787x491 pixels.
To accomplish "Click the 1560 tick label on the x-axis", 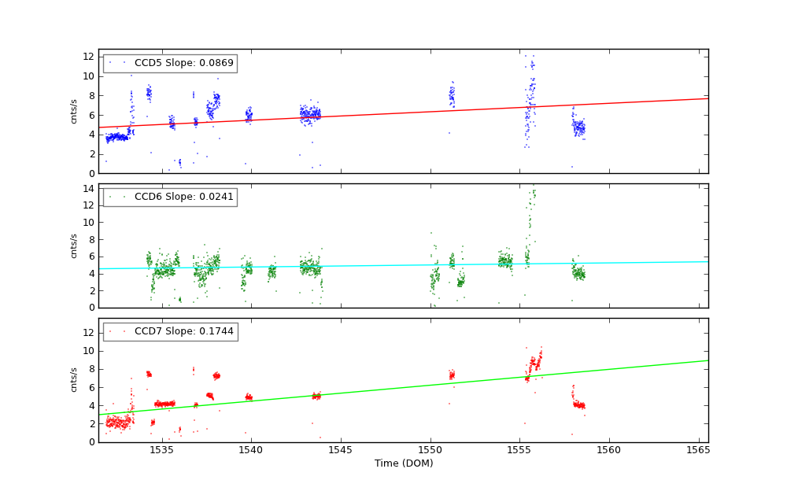I will 608,450.
